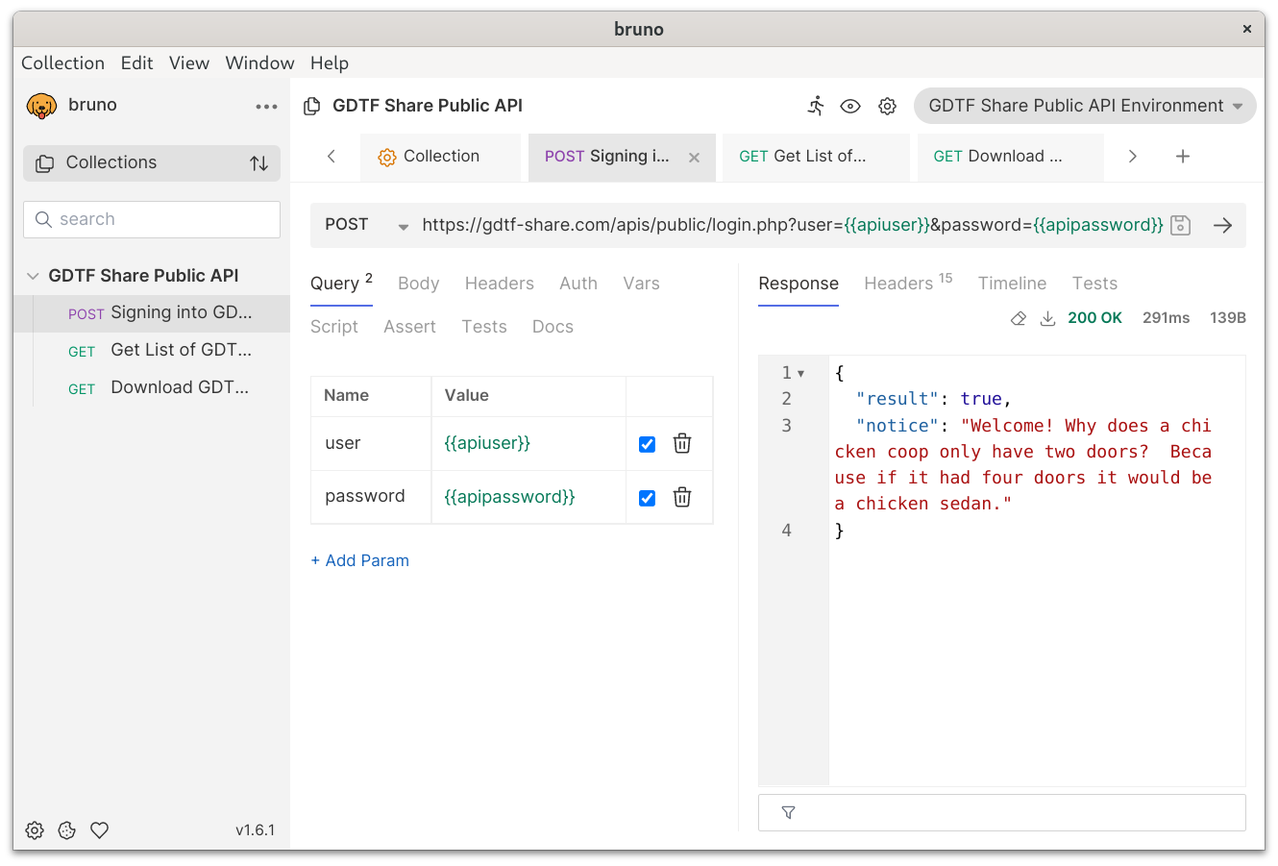Screen dimensions: 1278x866
Task: Click the 200 OK status text
Action: (x=1094, y=318)
